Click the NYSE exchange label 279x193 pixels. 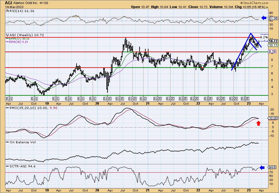pyautogui.click(x=44, y=3)
